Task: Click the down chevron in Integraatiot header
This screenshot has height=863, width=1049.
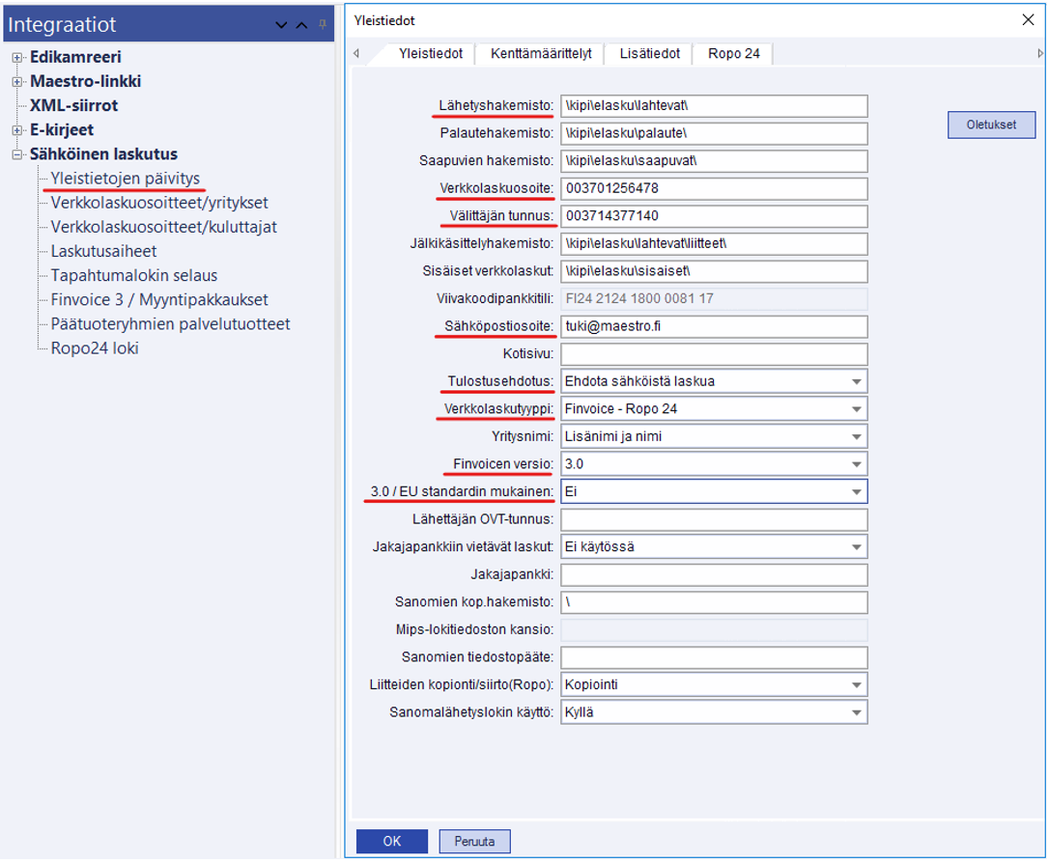Action: coord(282,24)
